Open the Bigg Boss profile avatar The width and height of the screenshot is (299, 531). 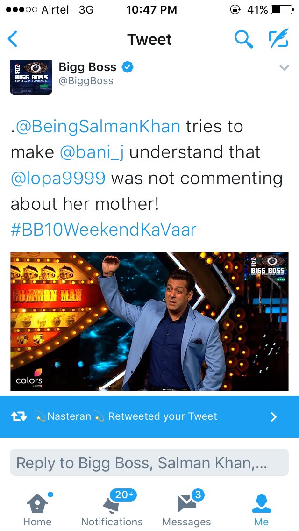click(x=31, y=78)
